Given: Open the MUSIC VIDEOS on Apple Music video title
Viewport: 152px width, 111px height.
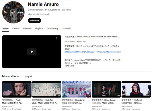Looking at the screenshot, I should [x=92, y=37].
